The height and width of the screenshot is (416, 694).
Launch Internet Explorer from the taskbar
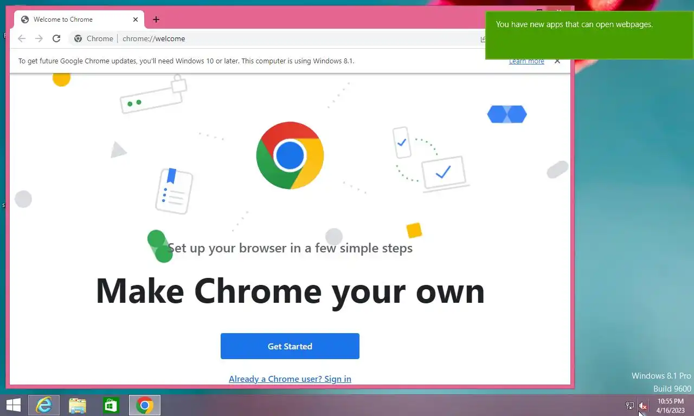coord(44,405)
